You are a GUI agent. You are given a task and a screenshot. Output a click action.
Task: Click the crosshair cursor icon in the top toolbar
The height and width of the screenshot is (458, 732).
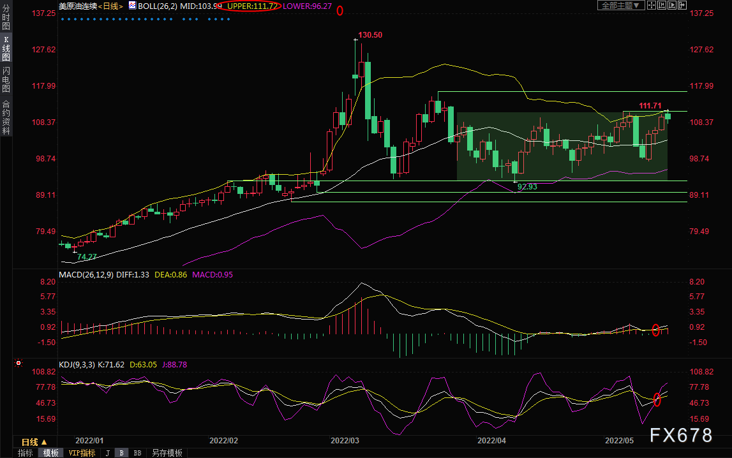652,5
